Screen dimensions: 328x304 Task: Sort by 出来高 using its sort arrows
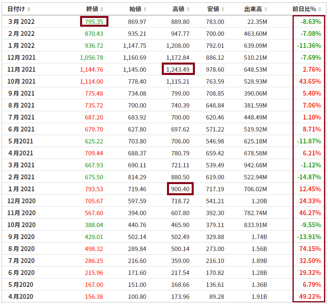pos(266,9)
